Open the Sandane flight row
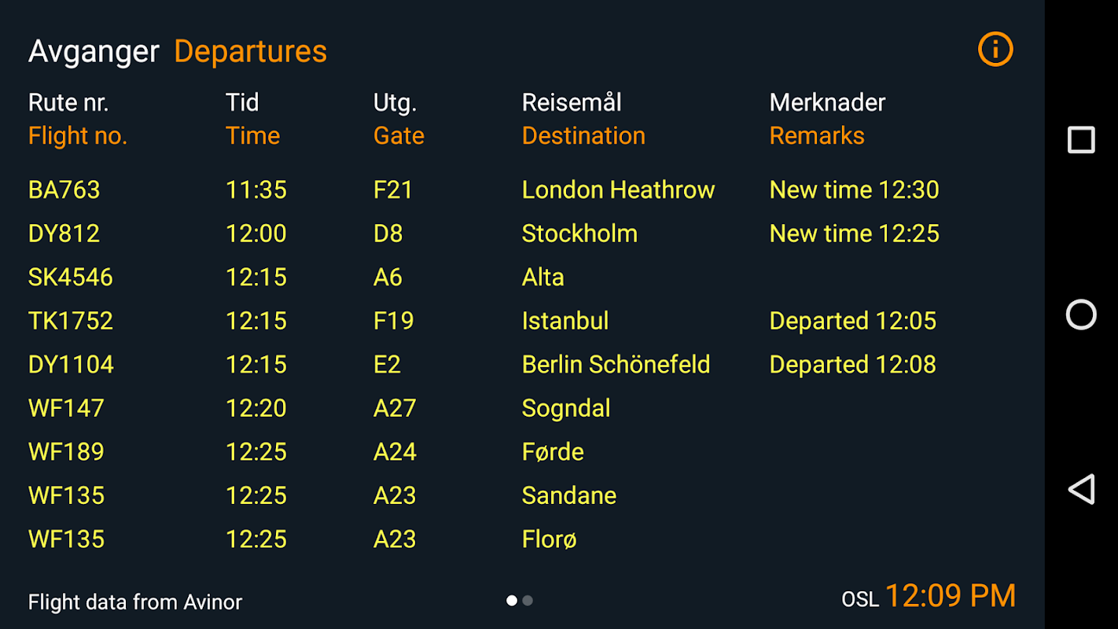1118x629 pixels. [x=569, y=495]
